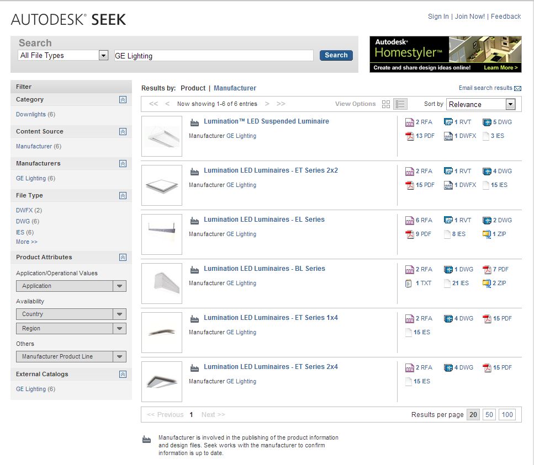Switch to grid view icon in View Options

click(386, 104)
